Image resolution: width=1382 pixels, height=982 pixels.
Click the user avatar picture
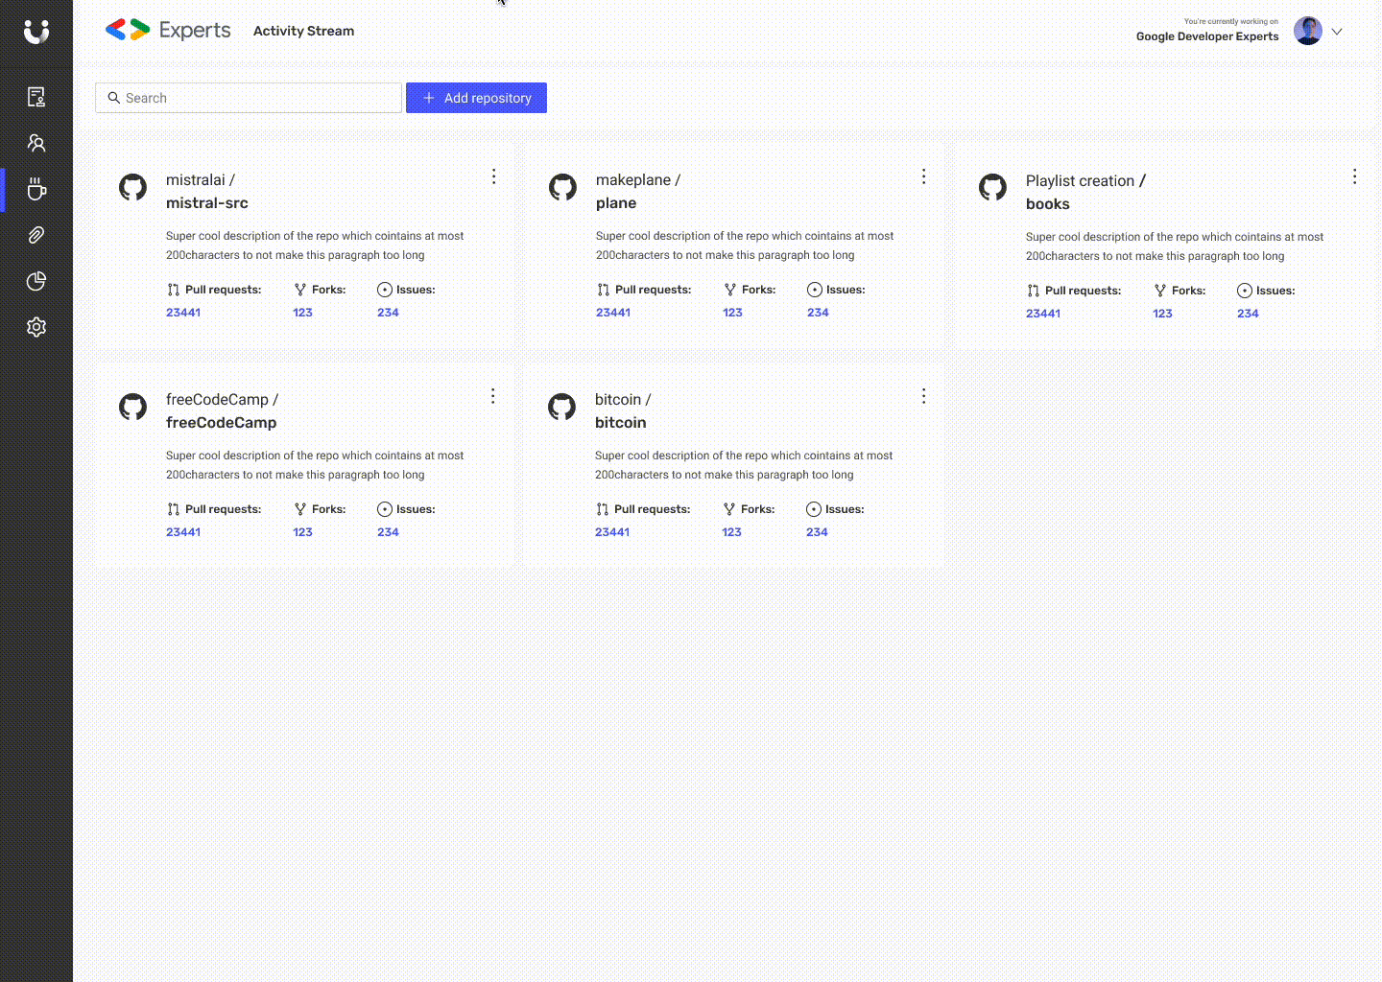point(1308,31)
